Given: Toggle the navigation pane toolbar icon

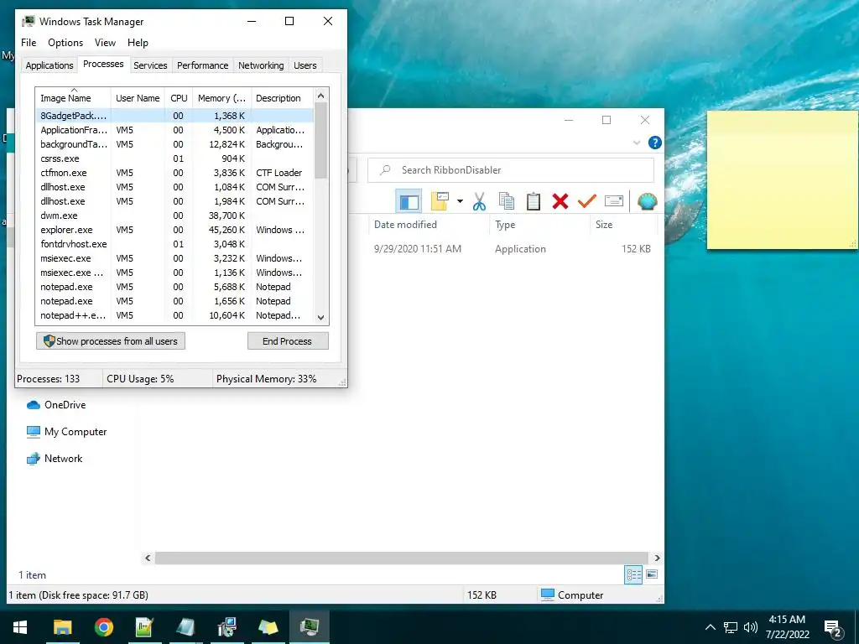Looking at the screenshot, I should [x=409, y=201].
